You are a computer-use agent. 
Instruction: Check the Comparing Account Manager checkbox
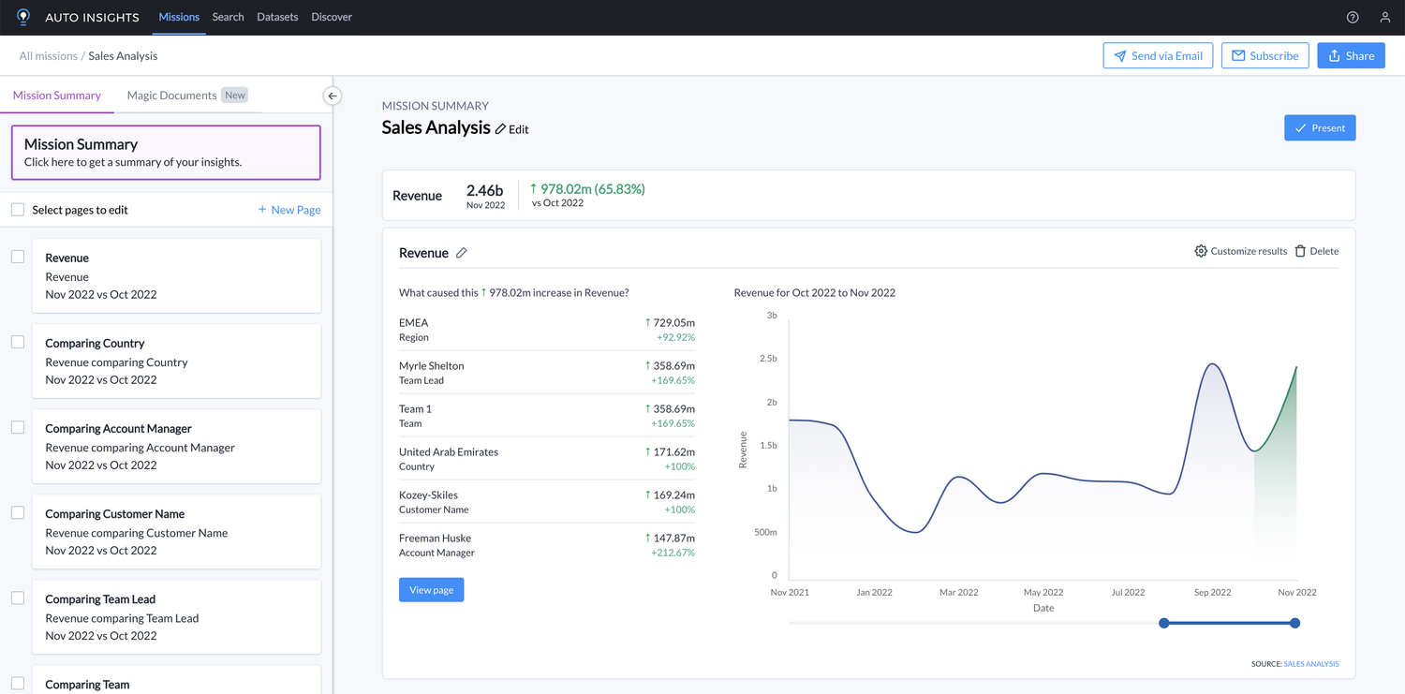pos(17,426)
